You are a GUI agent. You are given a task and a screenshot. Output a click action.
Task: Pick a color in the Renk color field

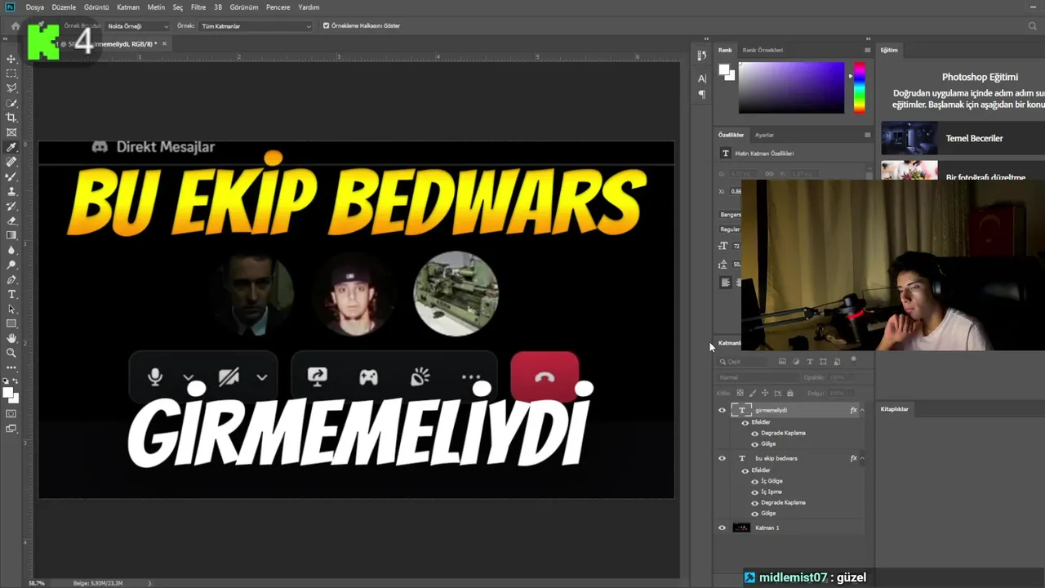[791, 87]
